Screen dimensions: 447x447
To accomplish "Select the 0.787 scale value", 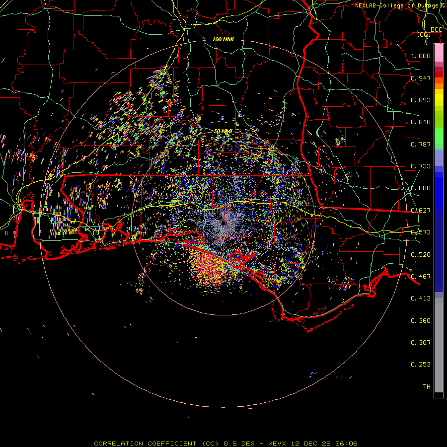I will (421, 144).
